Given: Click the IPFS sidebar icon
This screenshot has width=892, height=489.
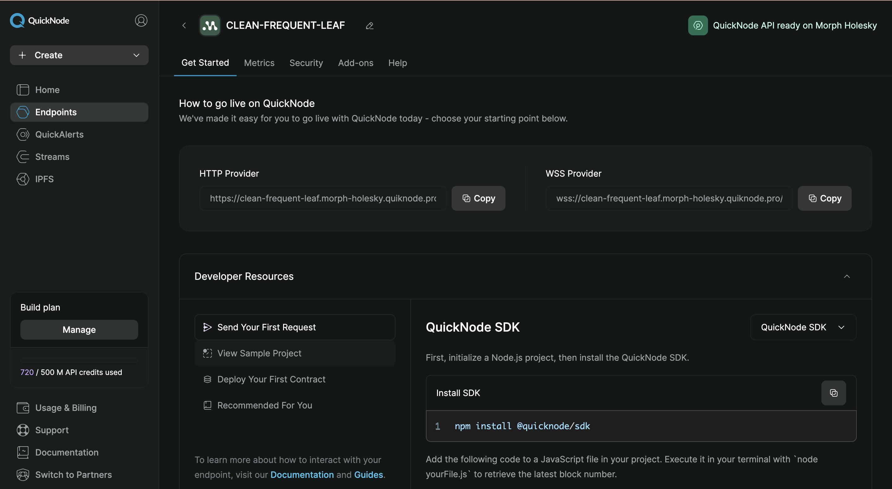Looking at the screenshot, I should pyautogui.click(x=23, y=179).
